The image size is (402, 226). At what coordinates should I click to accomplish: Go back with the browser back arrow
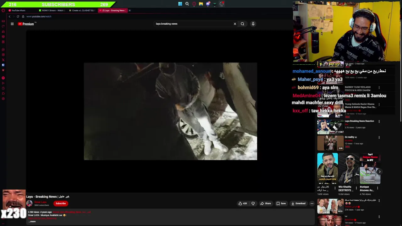tap(9, 16)
